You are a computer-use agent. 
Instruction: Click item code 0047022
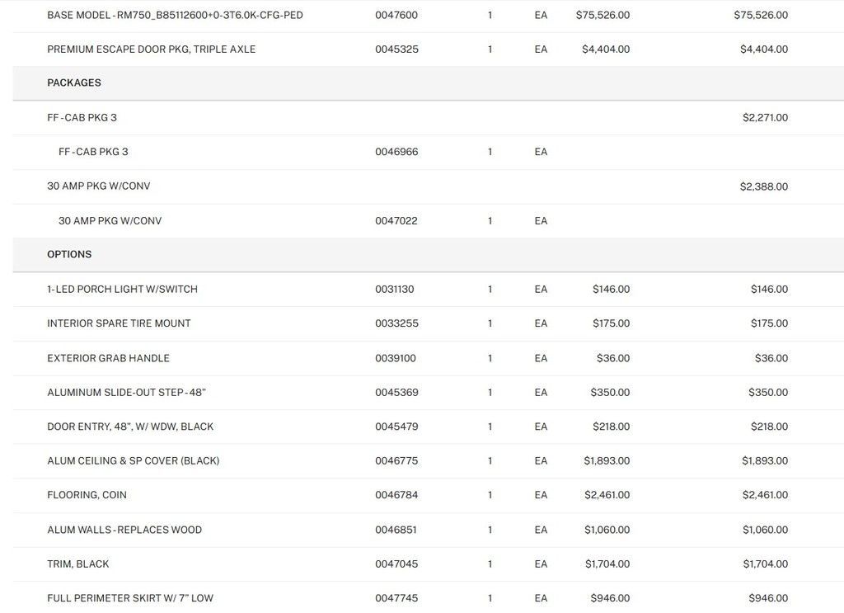click(396, 221)
